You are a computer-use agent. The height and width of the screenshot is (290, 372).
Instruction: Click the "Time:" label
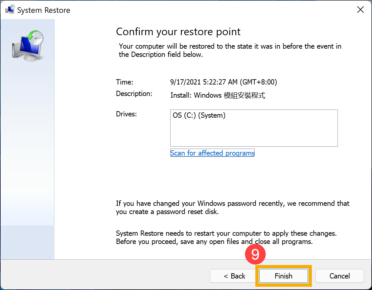(125, 82)
